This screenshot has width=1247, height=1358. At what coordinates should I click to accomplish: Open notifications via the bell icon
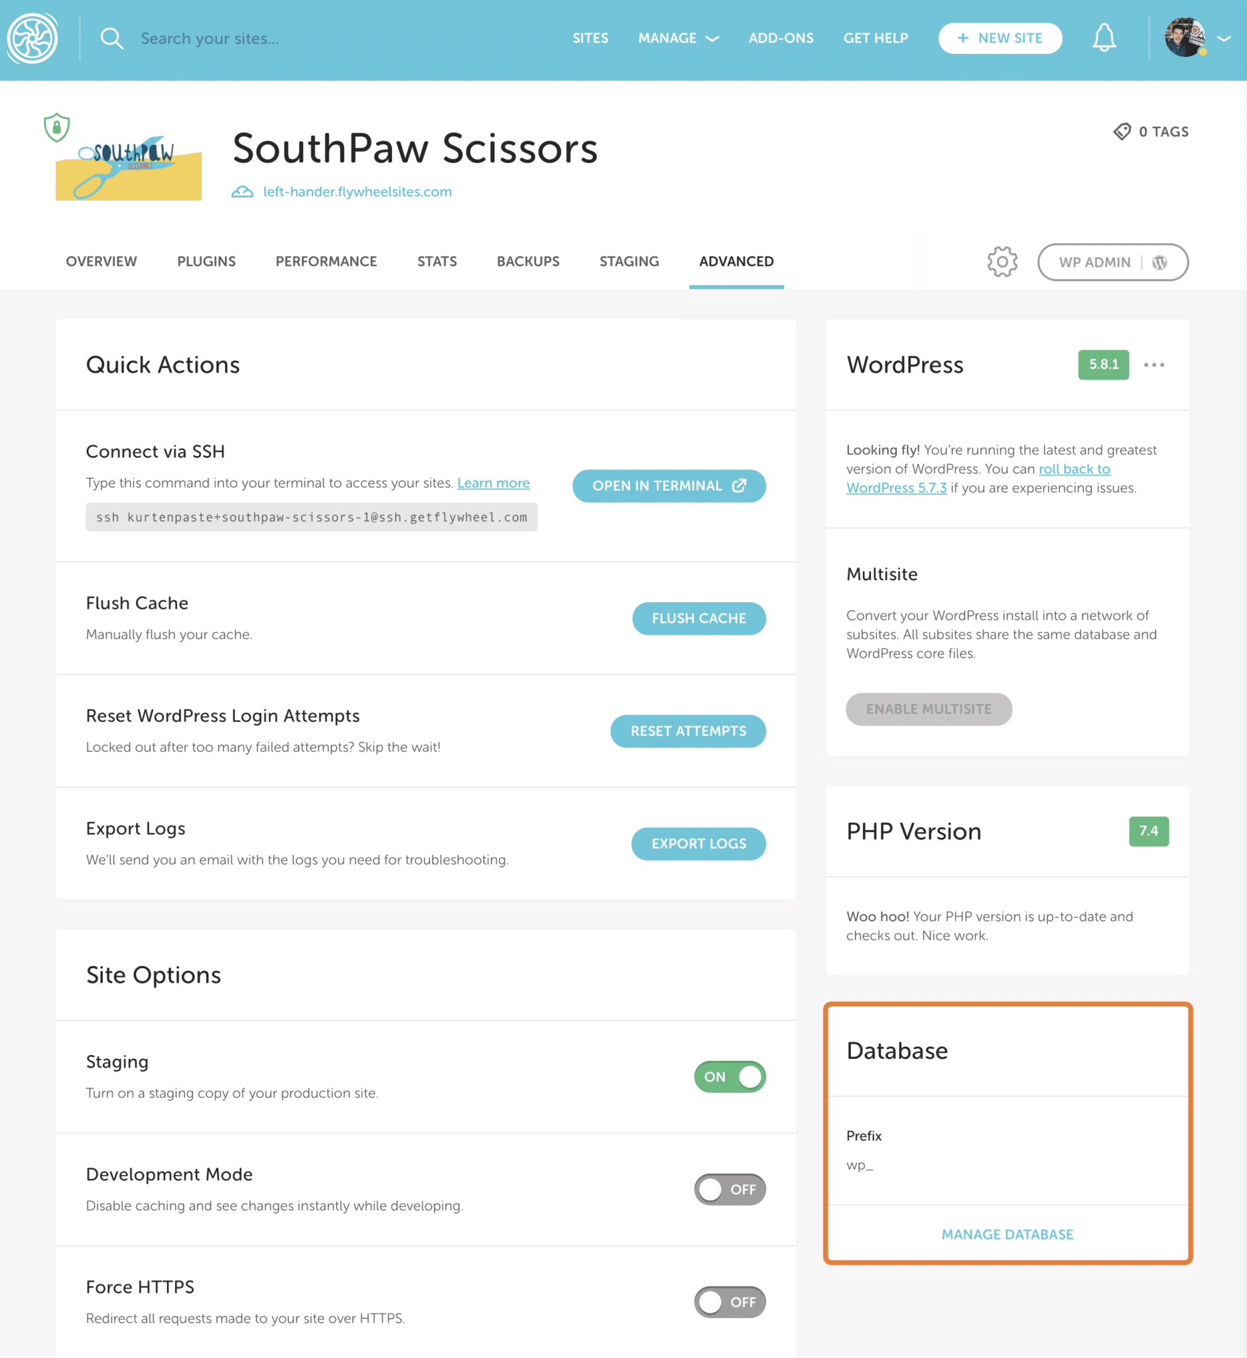1104,38
